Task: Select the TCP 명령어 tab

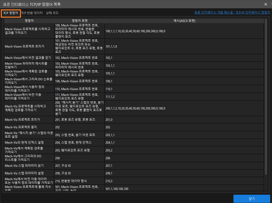Action: pyautogui.click(x=11, y=13)
